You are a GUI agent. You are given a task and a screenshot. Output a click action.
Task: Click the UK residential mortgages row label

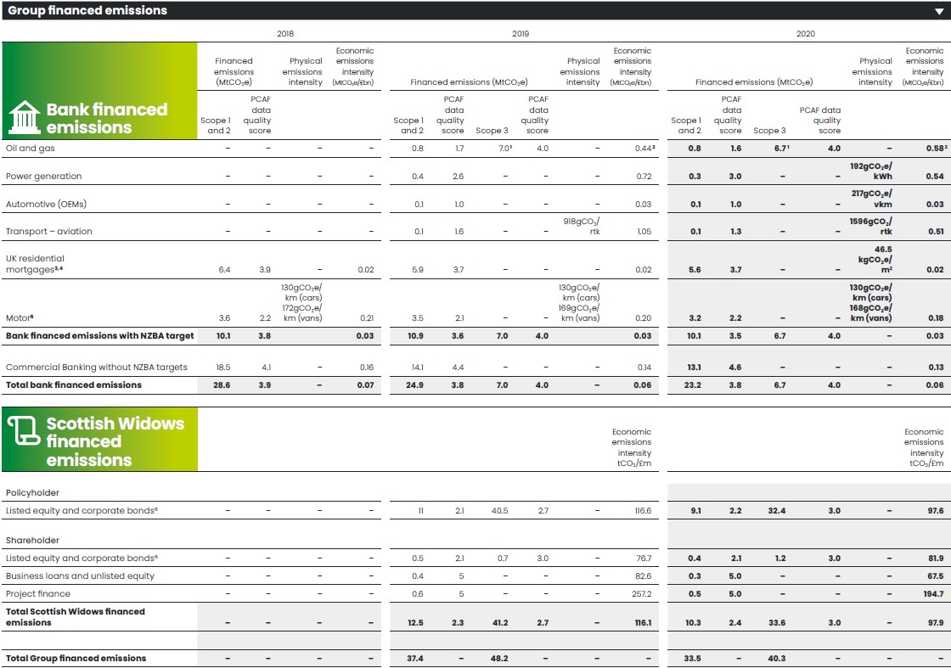[36, 264]
